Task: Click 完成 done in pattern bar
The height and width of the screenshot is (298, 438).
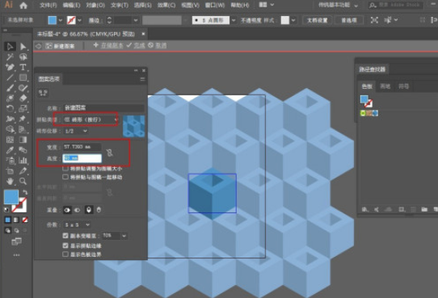Action: 139,45
